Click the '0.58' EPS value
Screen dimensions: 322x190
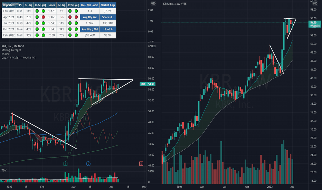20,23
